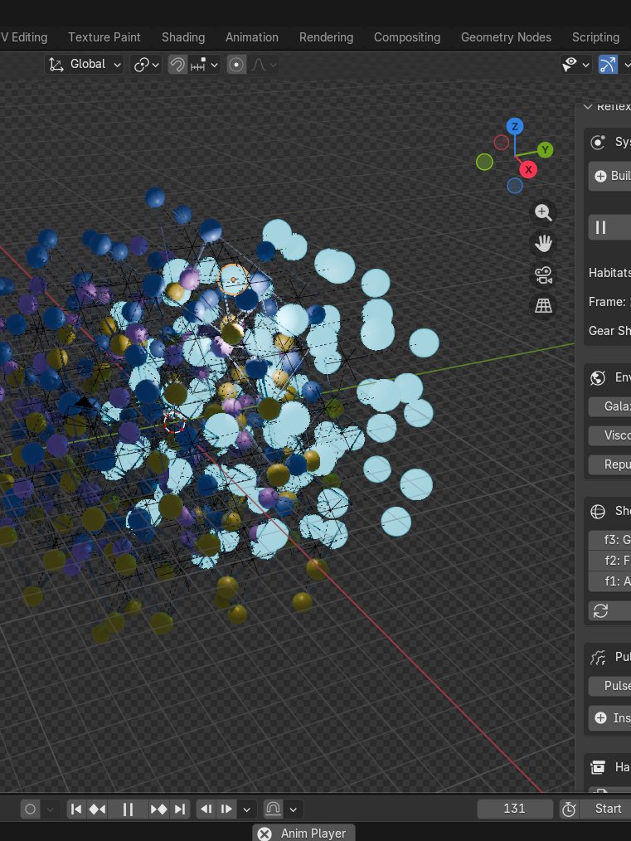Viewport: 631px width, 841px height.
Task: Jump to the next keyframe
Action: (x=158, y=809)
